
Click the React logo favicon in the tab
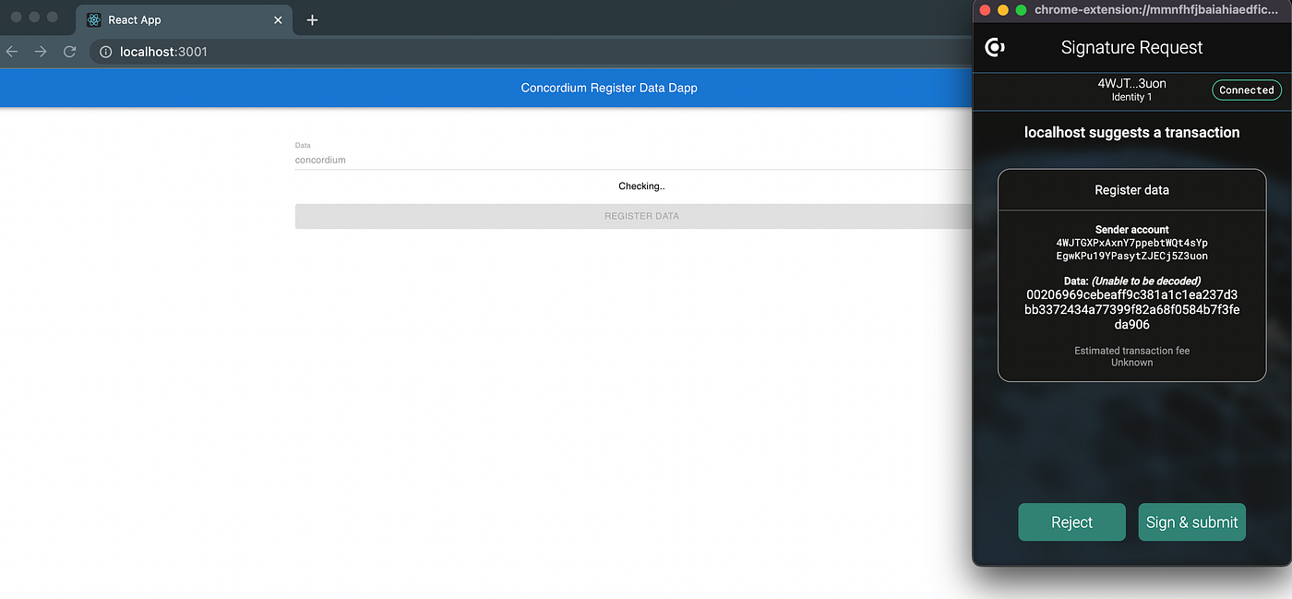tap(94, 19)
